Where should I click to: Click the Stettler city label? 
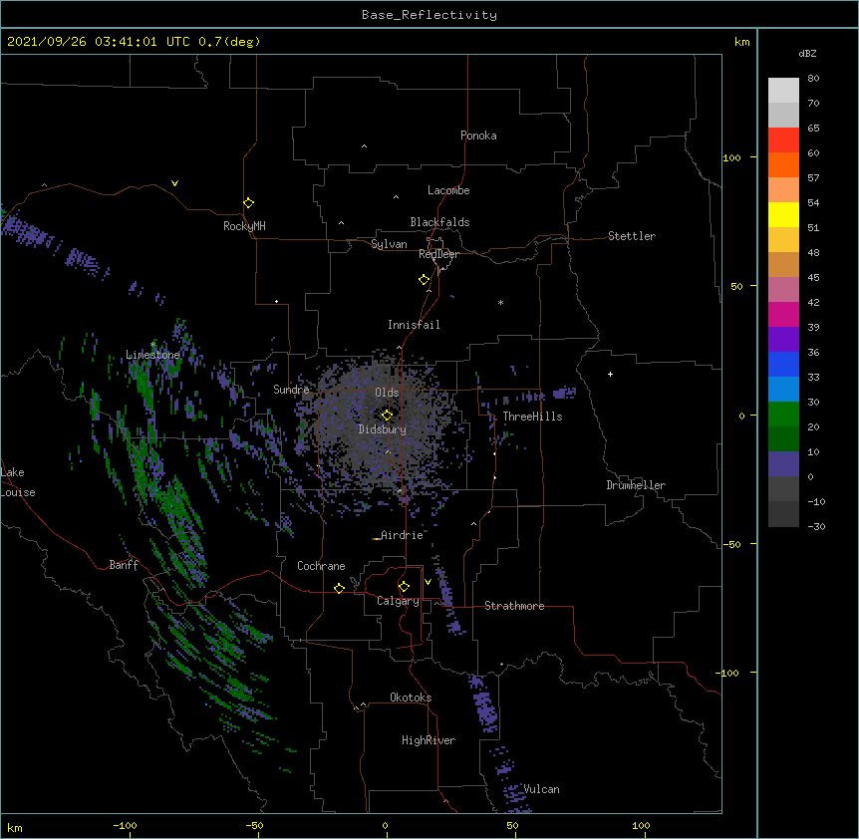[632, 236]
